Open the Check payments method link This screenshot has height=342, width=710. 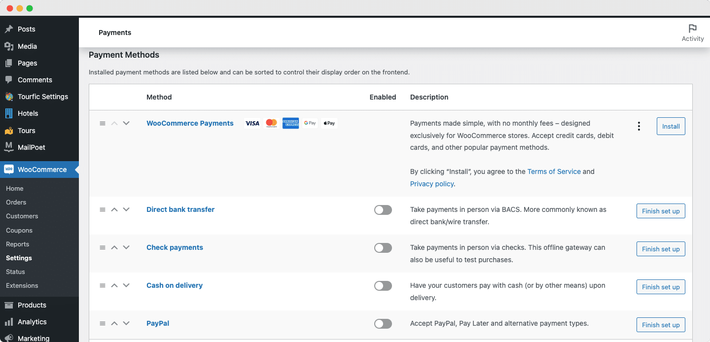tap(175, 247)
